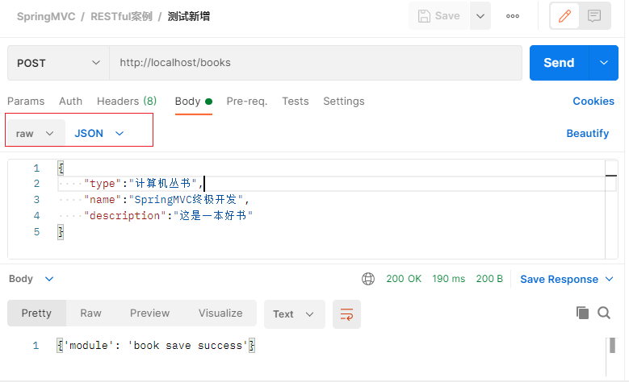Image resolution: width=629 pixels, height=382 pixels.
Task: Open the JSON format dropdown
Action: [99, 133]
